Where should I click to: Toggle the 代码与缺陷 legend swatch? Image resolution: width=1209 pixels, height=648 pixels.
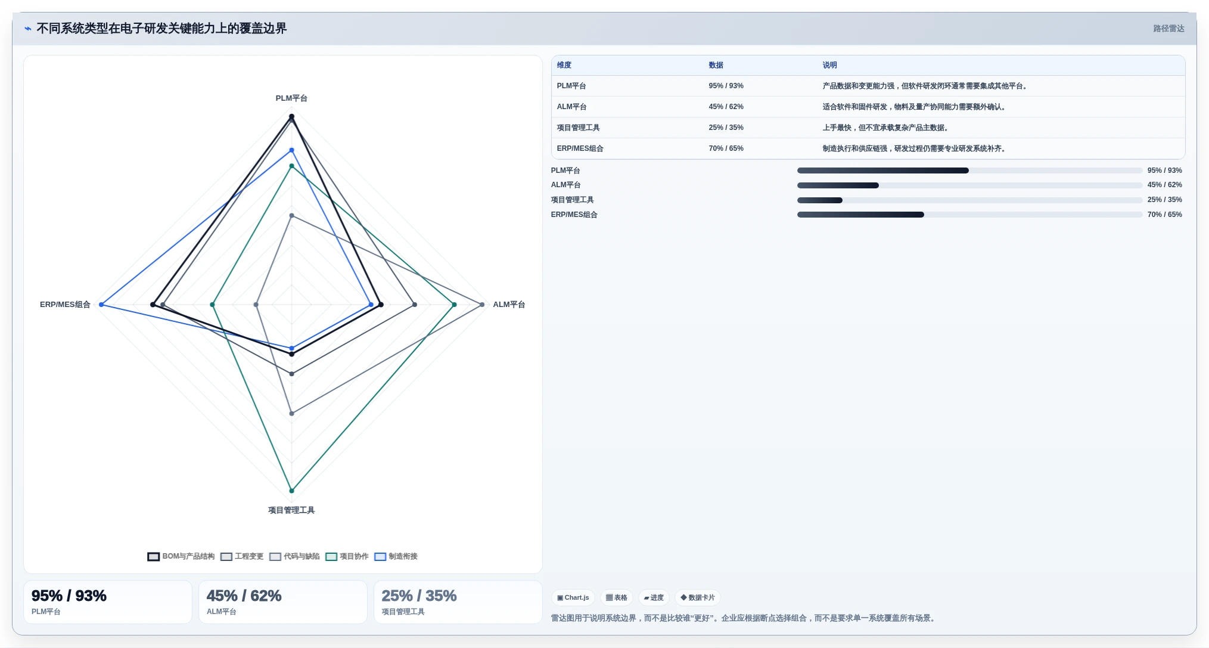coord(275,557)
